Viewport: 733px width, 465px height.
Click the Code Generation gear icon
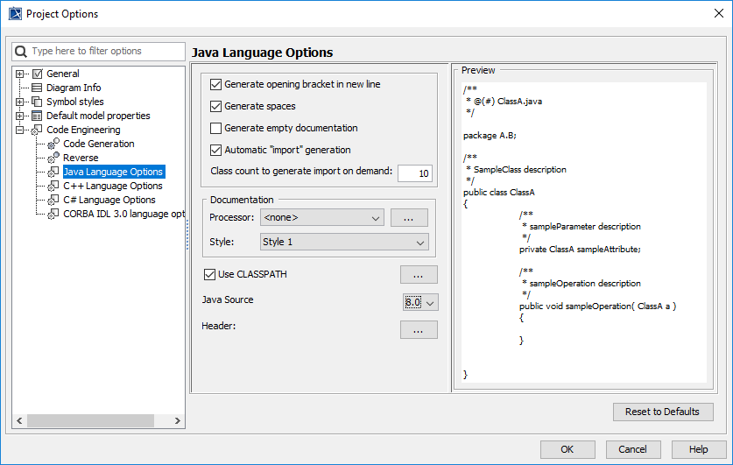53,144
